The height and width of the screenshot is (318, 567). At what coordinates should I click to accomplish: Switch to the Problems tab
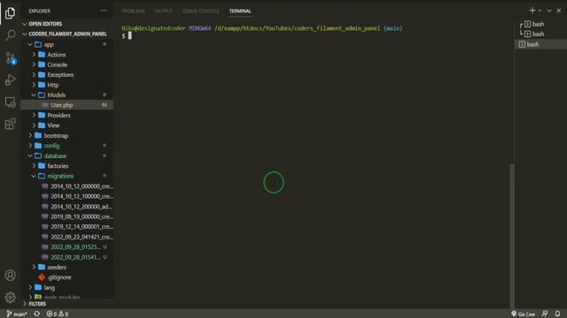pos(134,11)
